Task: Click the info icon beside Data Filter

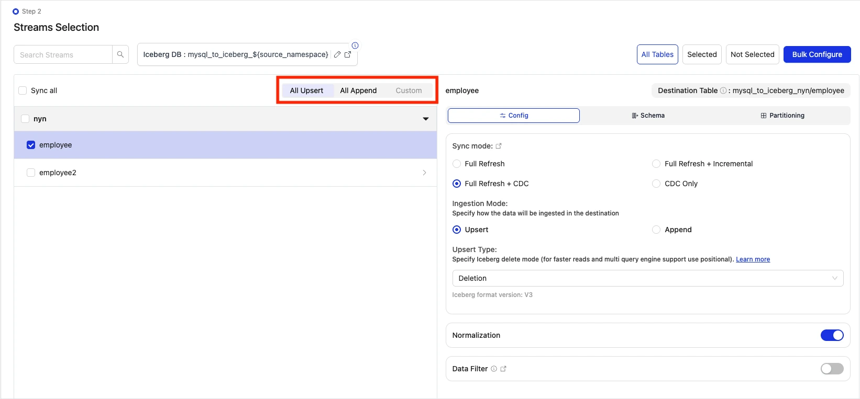Action: coord(494,369)
